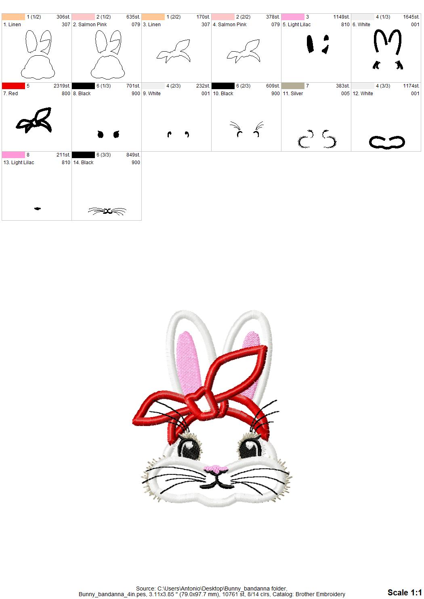The image size is (424, 599).
Task: Click the Black swatch above step 14
Action: pos(83,155)
